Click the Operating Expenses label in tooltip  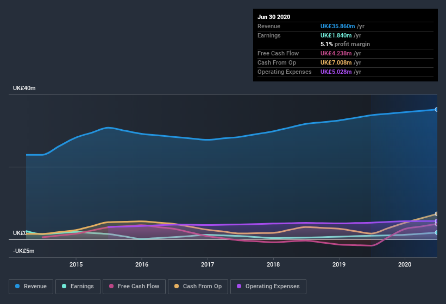pyautogui.click(x=285, y=72)
